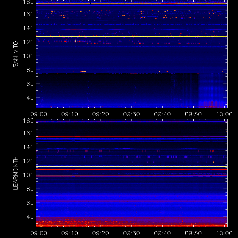
Task: Pick the 100 tick label on the LEARMONTH axis
Action: [28, 175]
